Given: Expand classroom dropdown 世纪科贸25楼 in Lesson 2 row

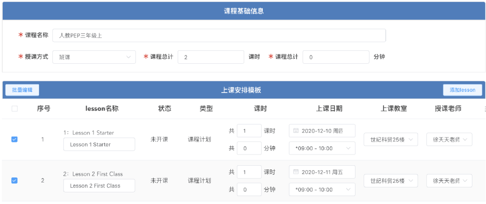Looking at the screenshot, I should click(x=391, y=181).
